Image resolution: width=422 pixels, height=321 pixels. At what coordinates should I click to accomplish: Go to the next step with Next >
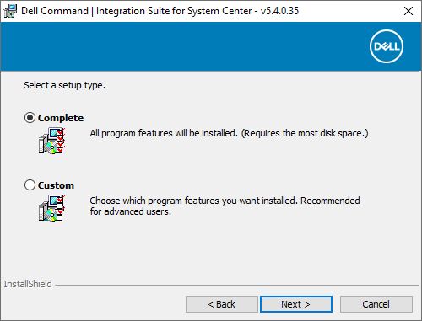point(296,304)
